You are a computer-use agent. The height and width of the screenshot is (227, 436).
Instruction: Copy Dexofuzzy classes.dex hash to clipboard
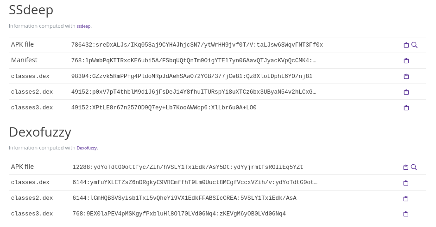(x=406, y=183)
